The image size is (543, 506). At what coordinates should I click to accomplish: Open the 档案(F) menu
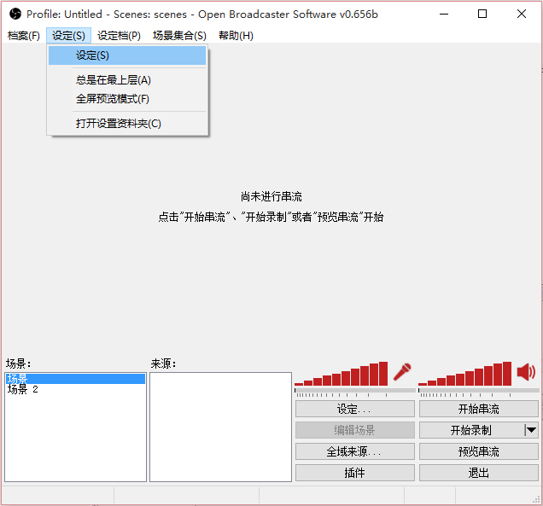pos(24,35)
